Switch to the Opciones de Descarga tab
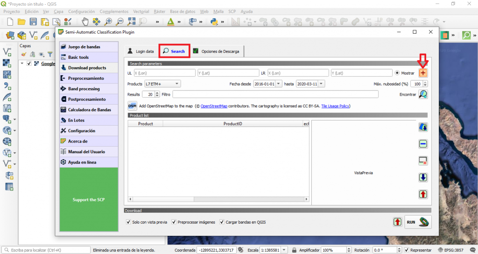This screenshot has height=254, width=478. pos(217,51)
